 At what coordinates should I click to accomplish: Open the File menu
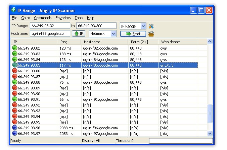pyautogui.click(x=14, y=18)
